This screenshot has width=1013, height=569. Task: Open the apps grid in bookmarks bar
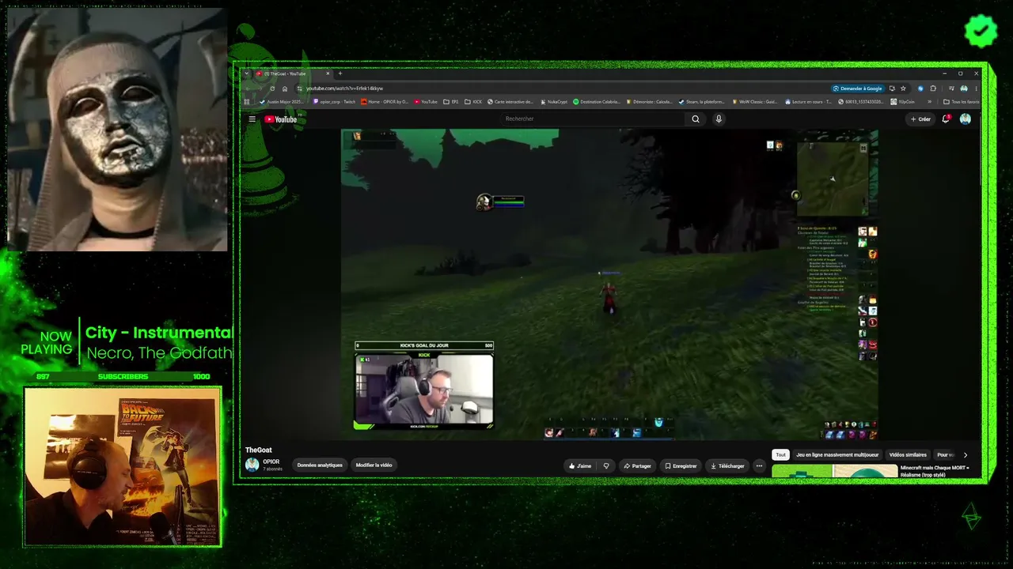tap(248, 102)
